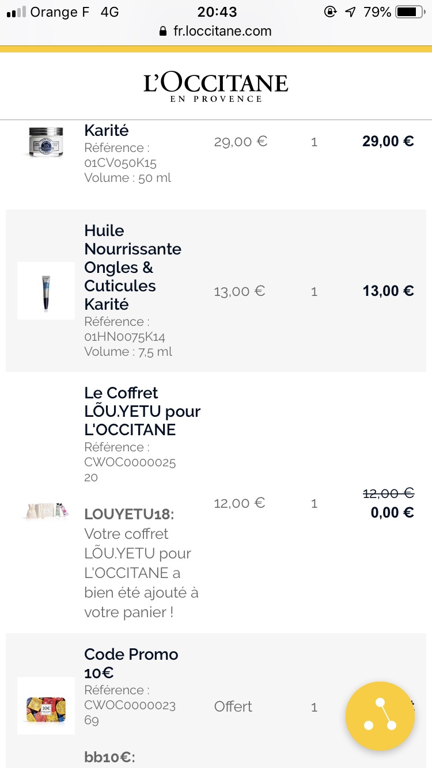Tap the battery icon in status bar
This screenshot has width=432, height=768.
(x=410, y=12)
